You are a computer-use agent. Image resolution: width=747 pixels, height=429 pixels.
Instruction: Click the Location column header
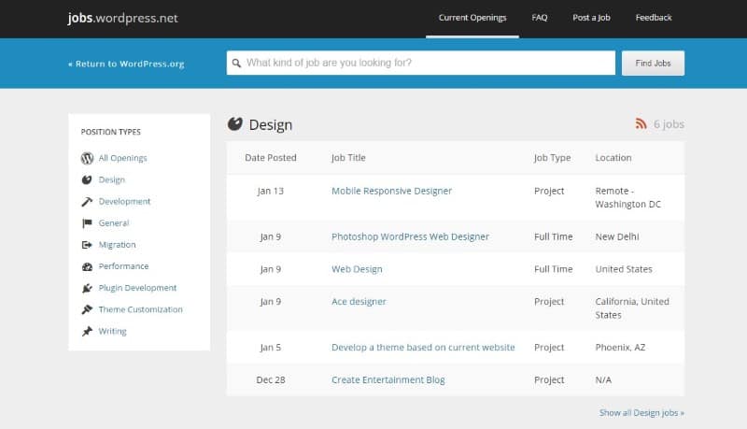[613, 158]
